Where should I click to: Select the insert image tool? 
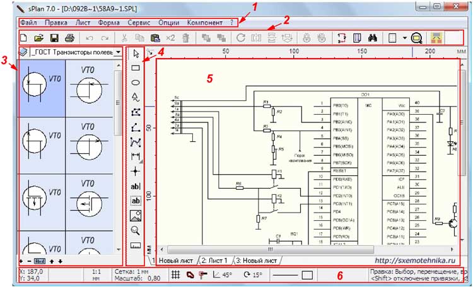pyautogui.click(x=135, y=216)
